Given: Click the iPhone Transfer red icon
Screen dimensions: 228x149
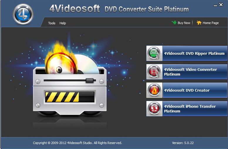Looking at the screenshot, I should (x=154, y=109).
